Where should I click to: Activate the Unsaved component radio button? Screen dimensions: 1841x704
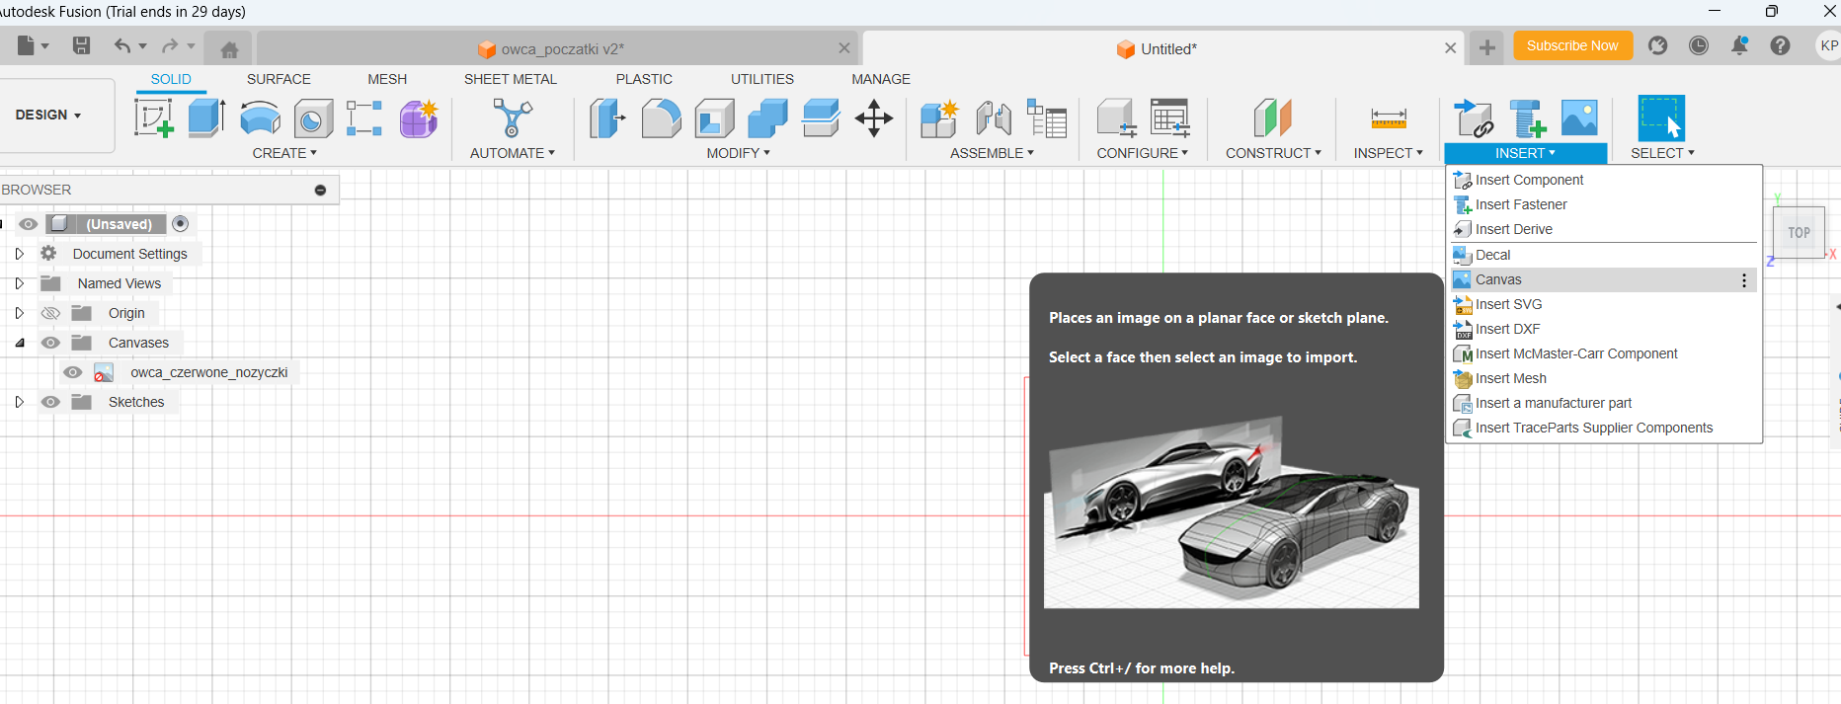pyautogui.click(x=180, y=224)
